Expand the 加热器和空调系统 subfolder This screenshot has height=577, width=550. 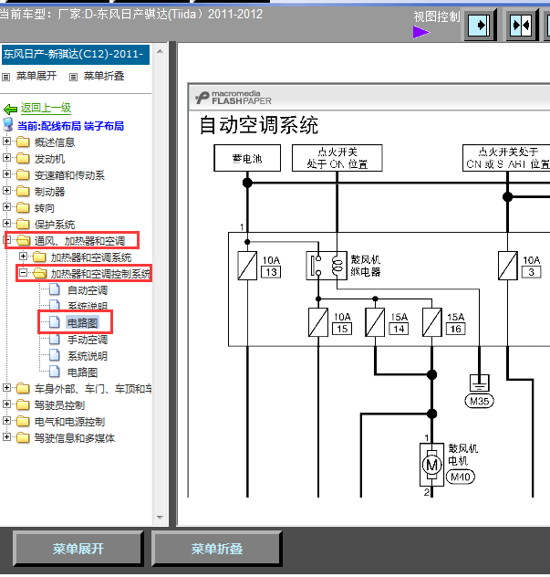pyautogui.click(x=23, y=256)
